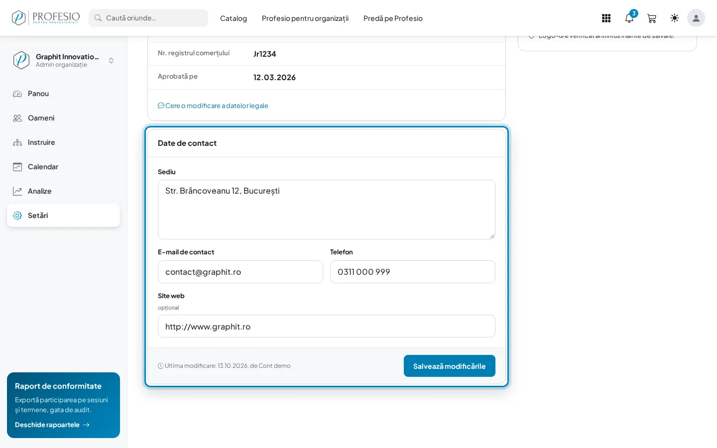The width and height of the screenshot is (717, 448).
Task: Open Deschide rapoartele link
Action: tap(52, 425)
